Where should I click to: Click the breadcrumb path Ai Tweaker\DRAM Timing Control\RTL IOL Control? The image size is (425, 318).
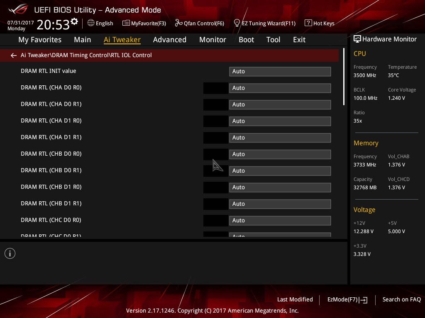tap(86, 55)
